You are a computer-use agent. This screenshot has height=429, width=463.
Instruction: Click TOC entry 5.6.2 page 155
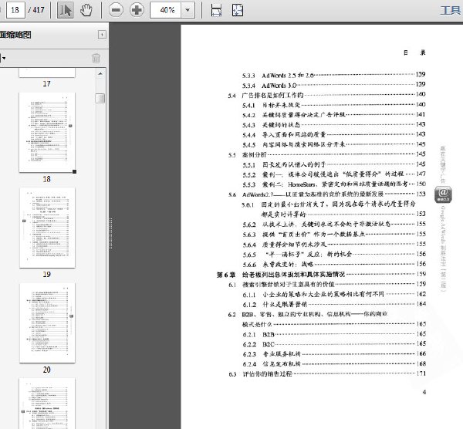pos(333,225)
